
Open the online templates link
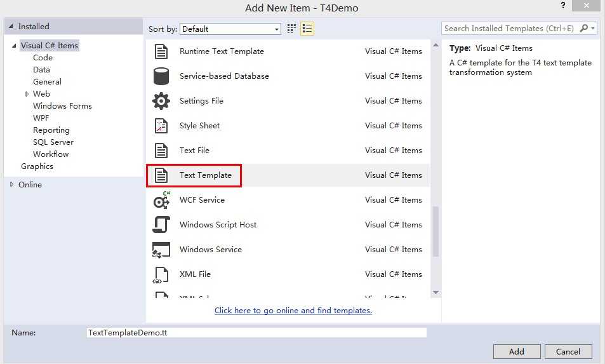[293, 311]
